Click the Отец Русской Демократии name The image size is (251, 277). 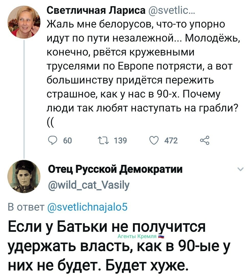115,170
